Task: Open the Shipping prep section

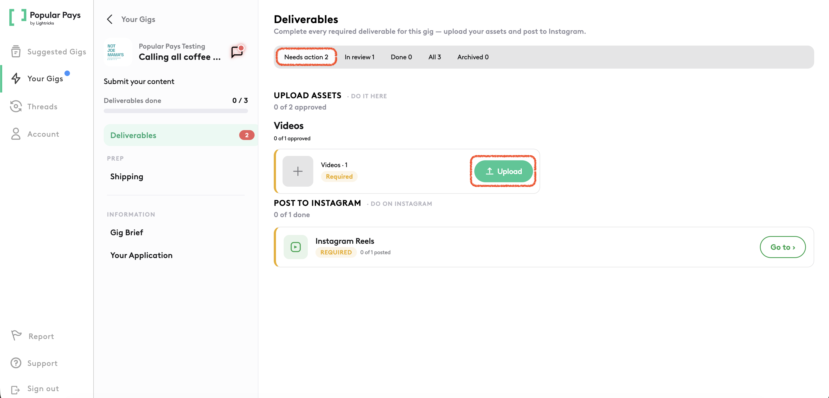Action: [x=126, y=176]
